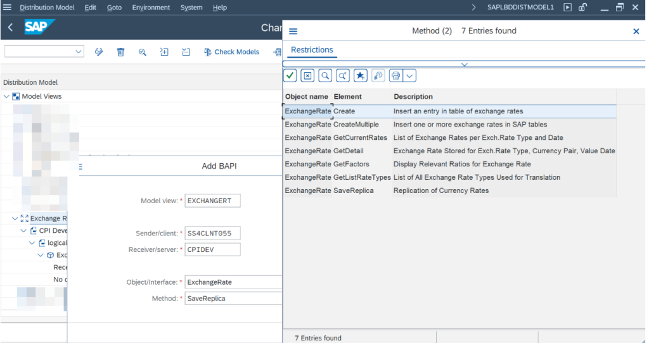Click the star favorites icon in popup
Viewport: 649px width, 343px height.
click(x=361, y=76)
